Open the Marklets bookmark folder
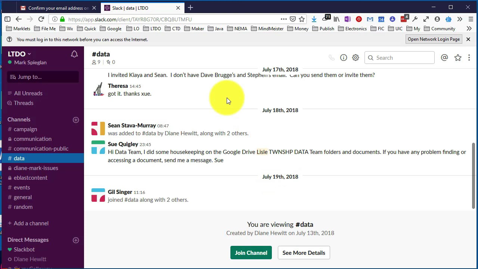The width and height of the screenshot is (478, 269). coord(18,29)
